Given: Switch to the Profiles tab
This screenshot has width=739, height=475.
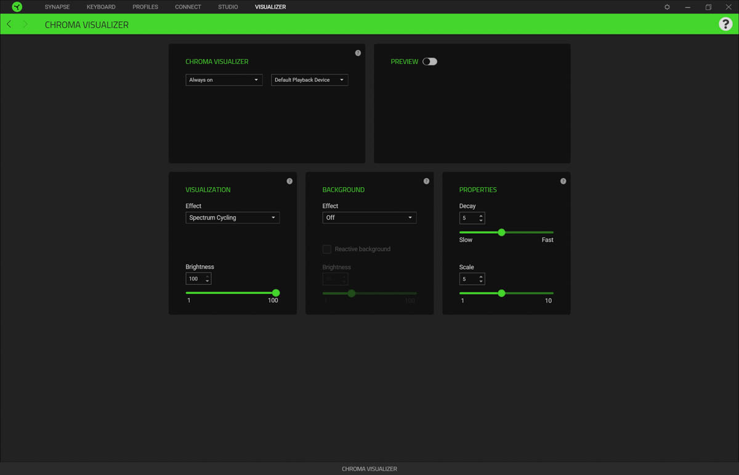Looking at the screenshot, I should pyautogui.click(x=145, y=7).
